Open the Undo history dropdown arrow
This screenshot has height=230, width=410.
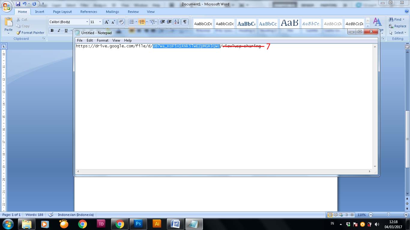tap(29, 4)
